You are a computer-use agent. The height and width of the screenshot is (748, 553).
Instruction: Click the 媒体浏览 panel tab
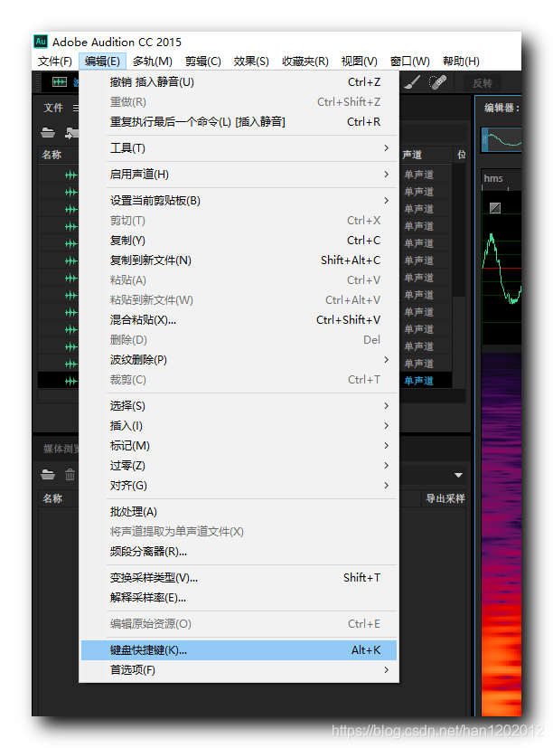tap(61, 449)
